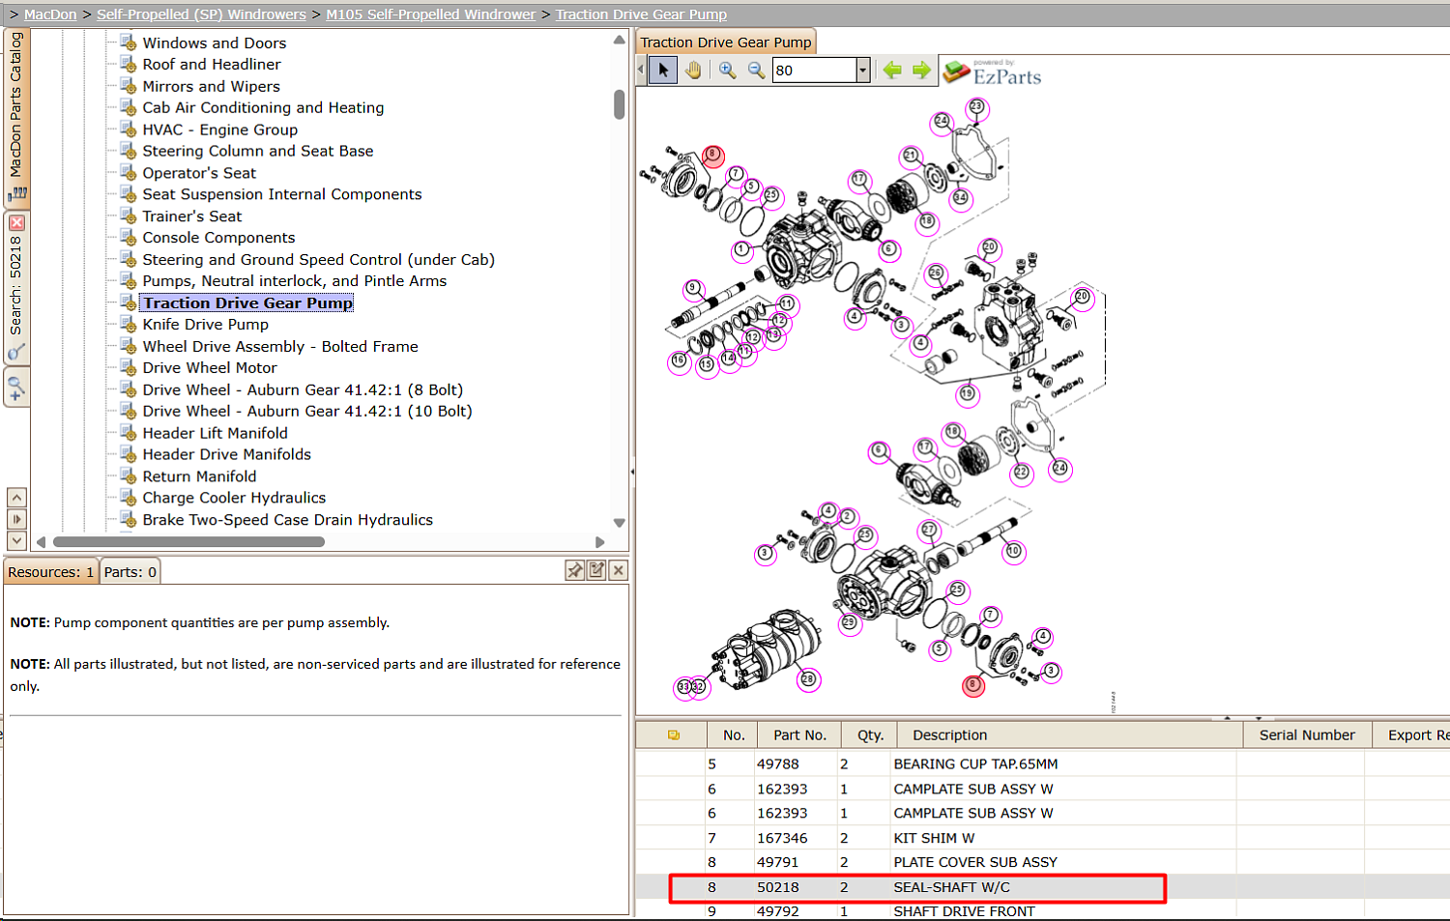Select the pointer arrow tool

tap(663, 70)
